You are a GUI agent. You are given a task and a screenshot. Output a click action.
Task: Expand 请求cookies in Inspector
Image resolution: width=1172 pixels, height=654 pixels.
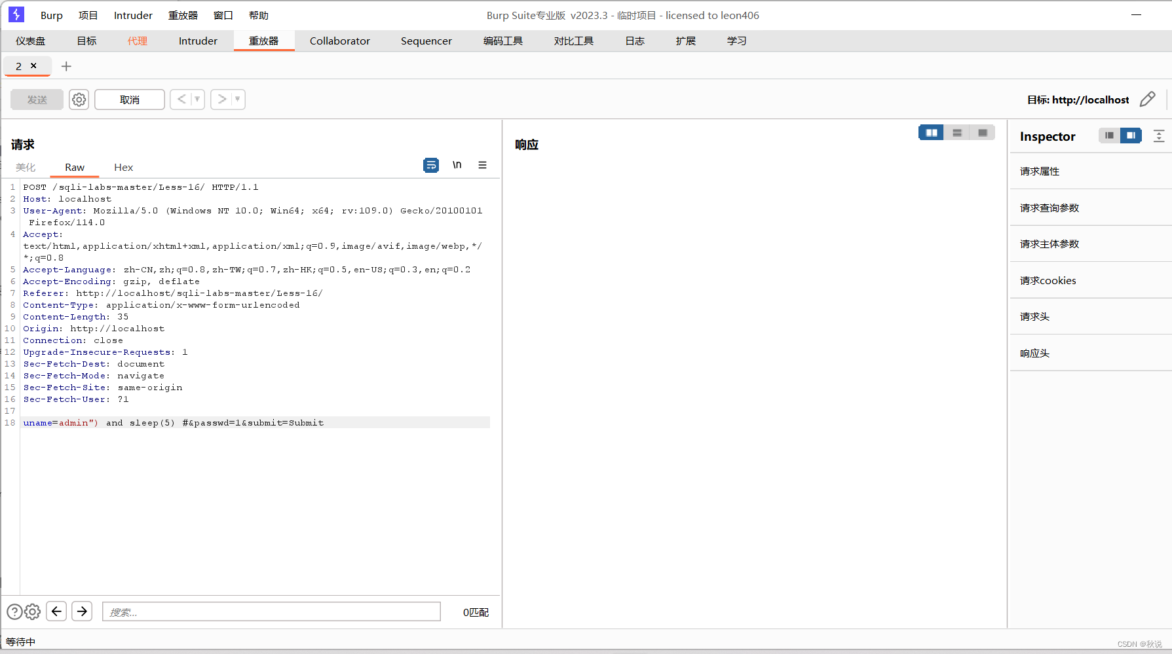[x=1090, y=280]
